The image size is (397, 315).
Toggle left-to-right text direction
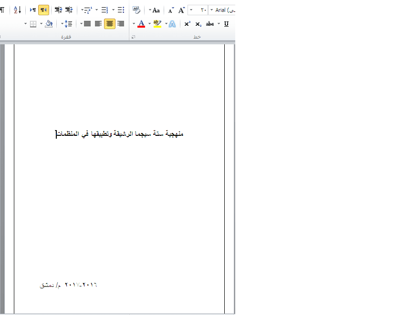32,10
